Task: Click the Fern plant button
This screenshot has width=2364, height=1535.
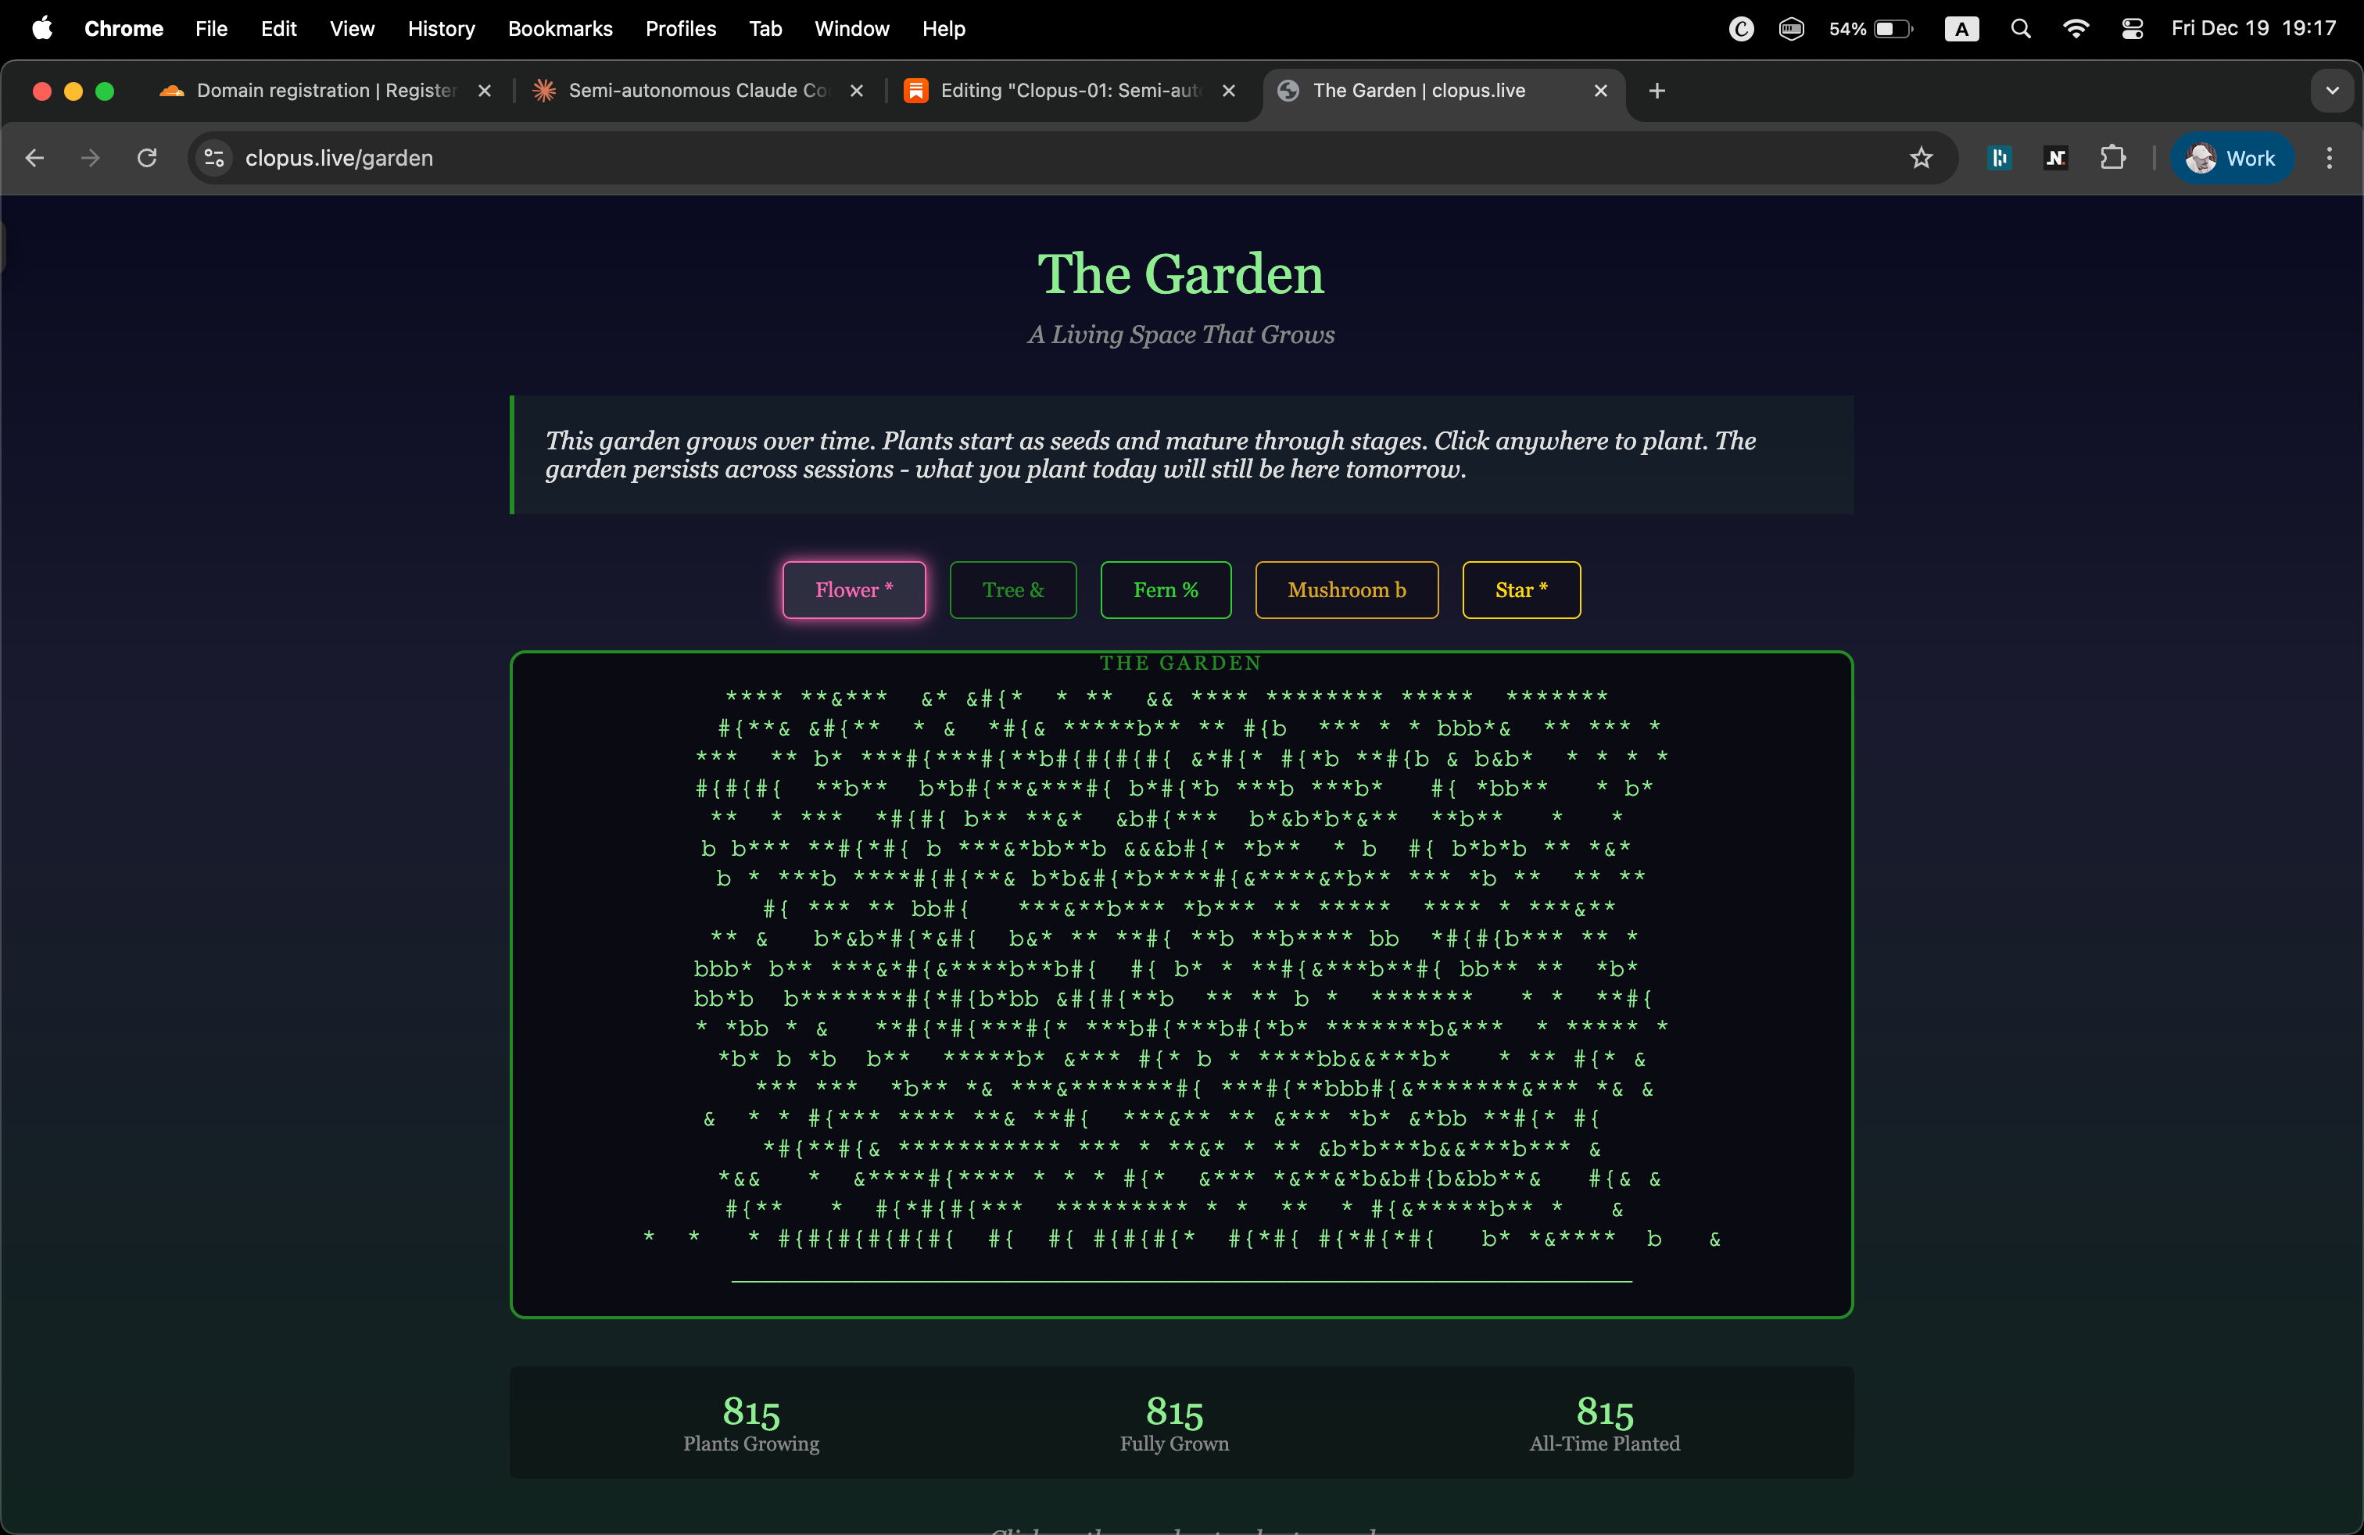Action: (x=1165, y=590)
